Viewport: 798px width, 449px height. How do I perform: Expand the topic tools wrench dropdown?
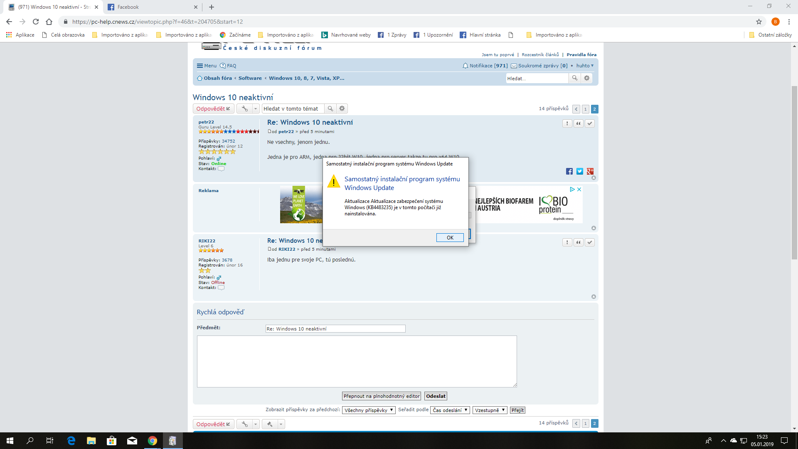coord(256,109)
